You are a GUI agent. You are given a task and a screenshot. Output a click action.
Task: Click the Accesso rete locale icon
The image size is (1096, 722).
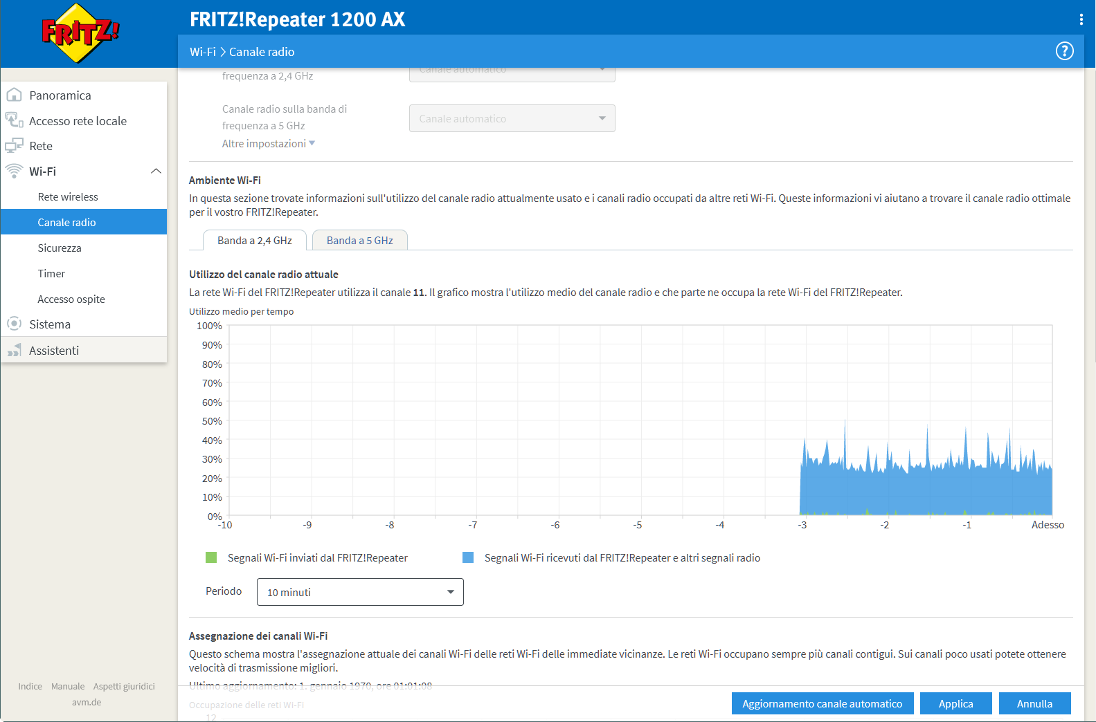pos(14,120)
